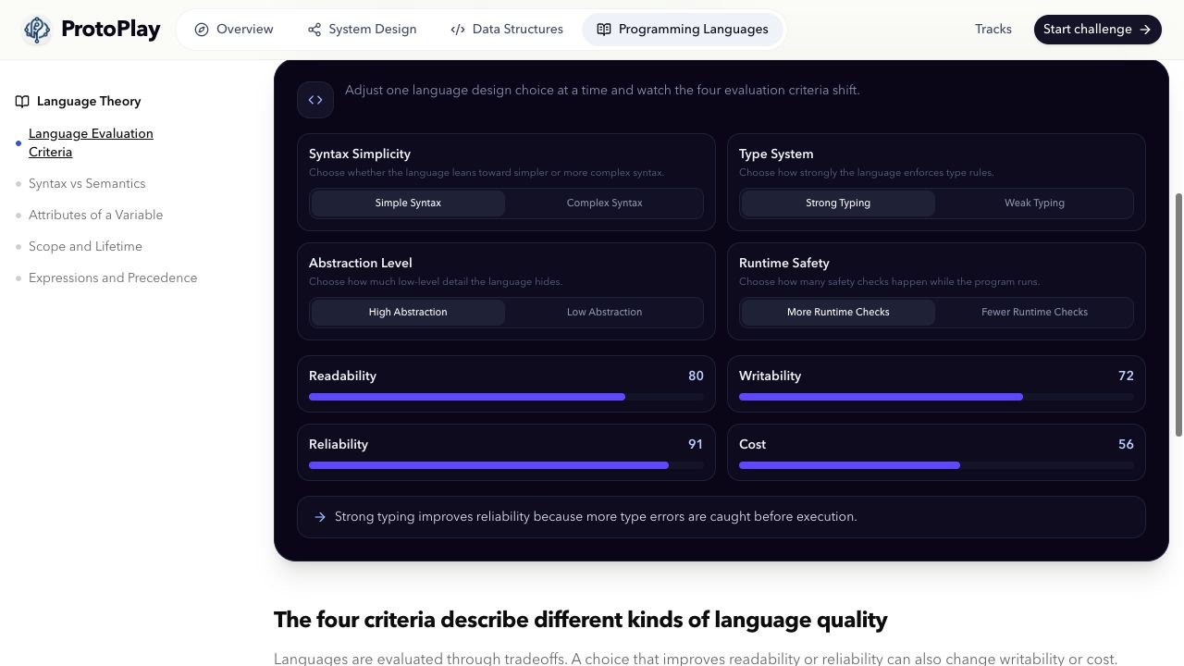Click the Writability score value 72
The image size is (1184, 666).
pyautogui.click(x=1126, y=376)
